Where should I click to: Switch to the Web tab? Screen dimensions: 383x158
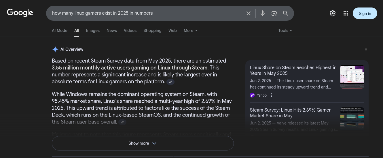(172, 31)
